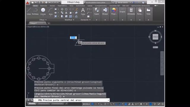Click the Sombreado (hatch) tool icon

pyautogui.click(x=56, y=16)
